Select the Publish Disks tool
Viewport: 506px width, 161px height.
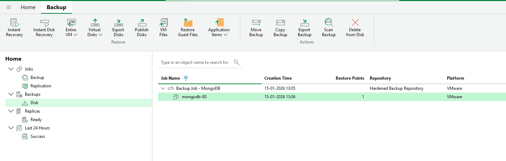coord(142,27)
